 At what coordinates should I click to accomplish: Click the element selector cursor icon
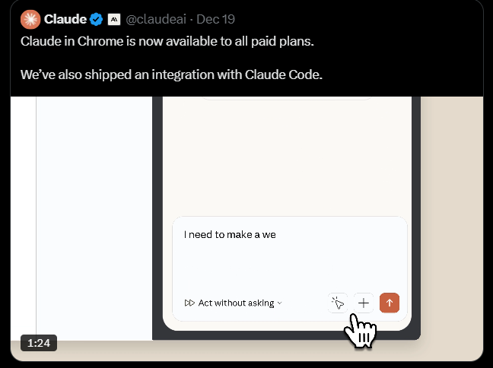coord(339,303)
